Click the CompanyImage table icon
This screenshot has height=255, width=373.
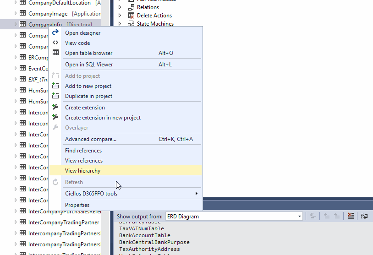[x=22, y=13]
